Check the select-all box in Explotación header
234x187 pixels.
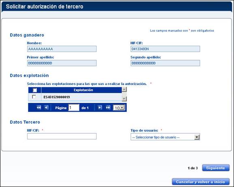35,90
